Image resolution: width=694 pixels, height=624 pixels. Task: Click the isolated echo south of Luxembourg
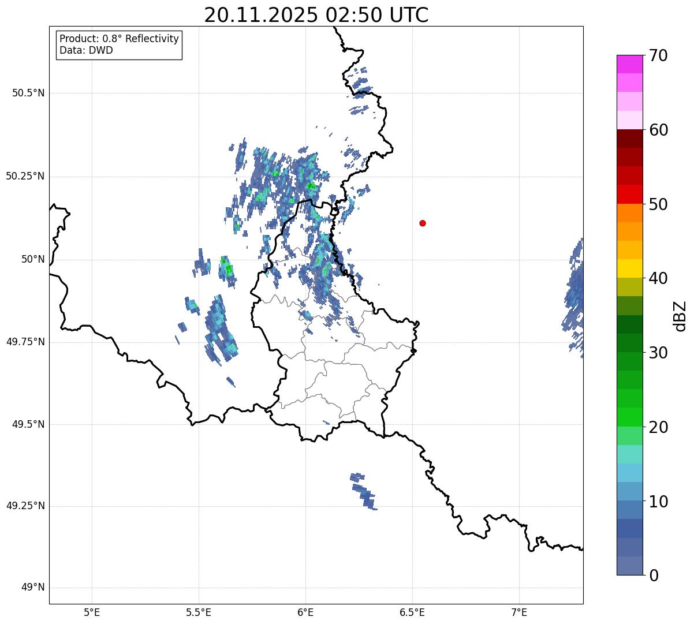pos(363,491)
